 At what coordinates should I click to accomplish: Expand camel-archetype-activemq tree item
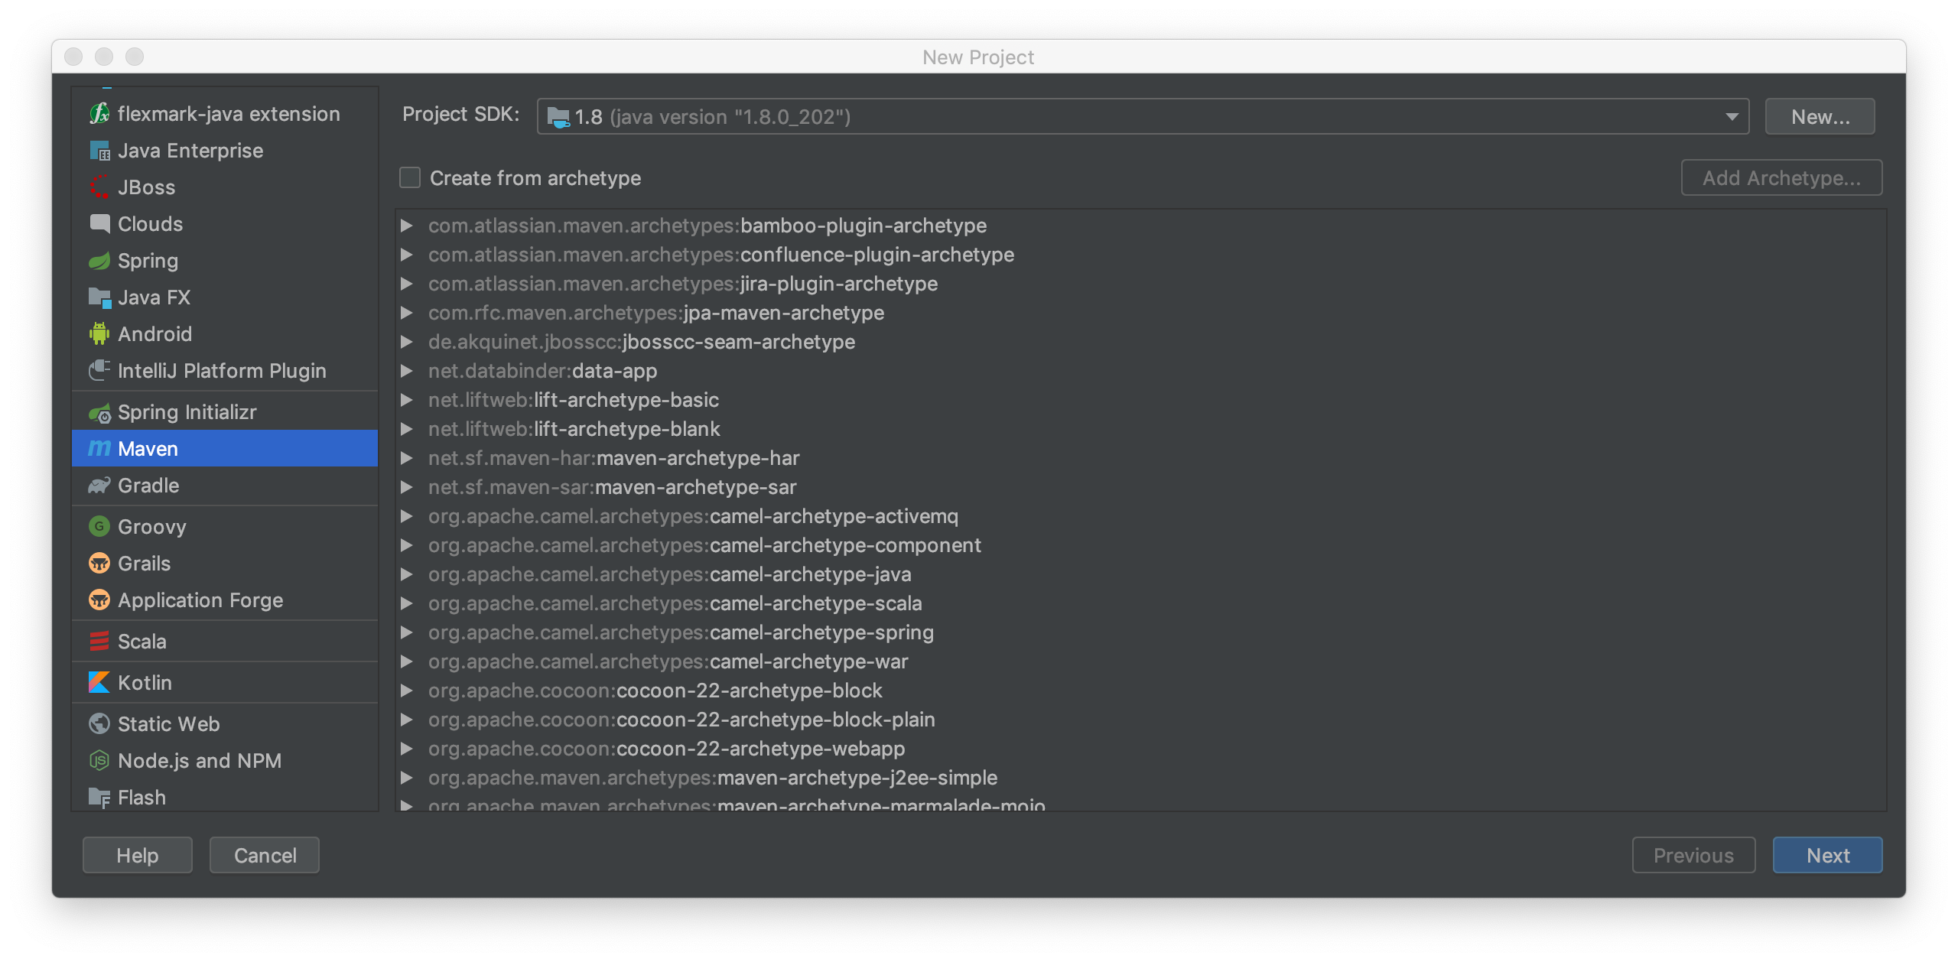click(x=408, y=515)
